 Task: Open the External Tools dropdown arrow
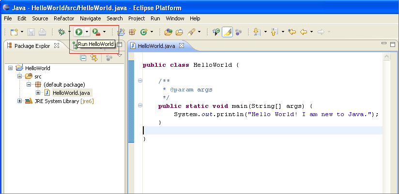(104, 32)
